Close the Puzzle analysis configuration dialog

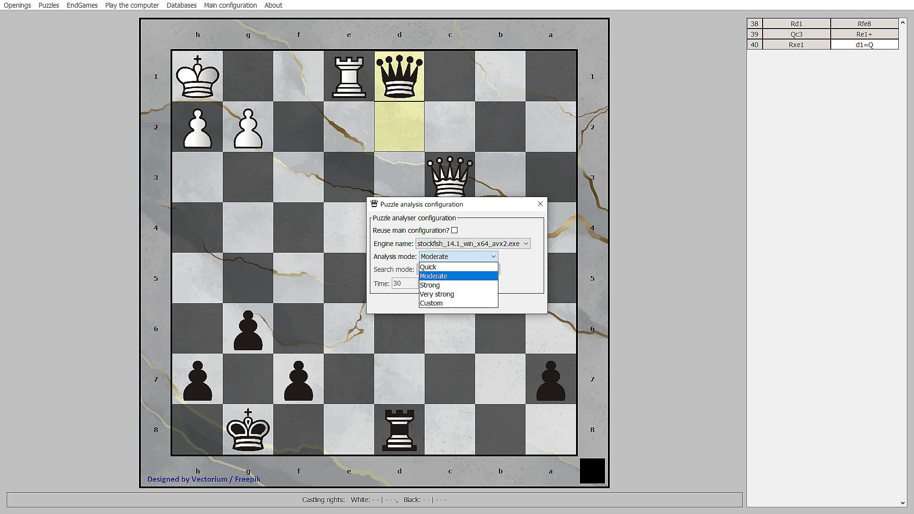click(x=540, y=204)
